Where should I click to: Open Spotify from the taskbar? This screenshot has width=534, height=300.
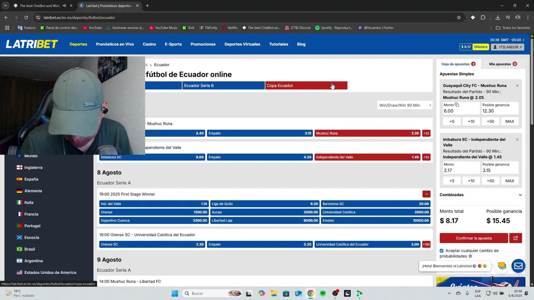323,293
